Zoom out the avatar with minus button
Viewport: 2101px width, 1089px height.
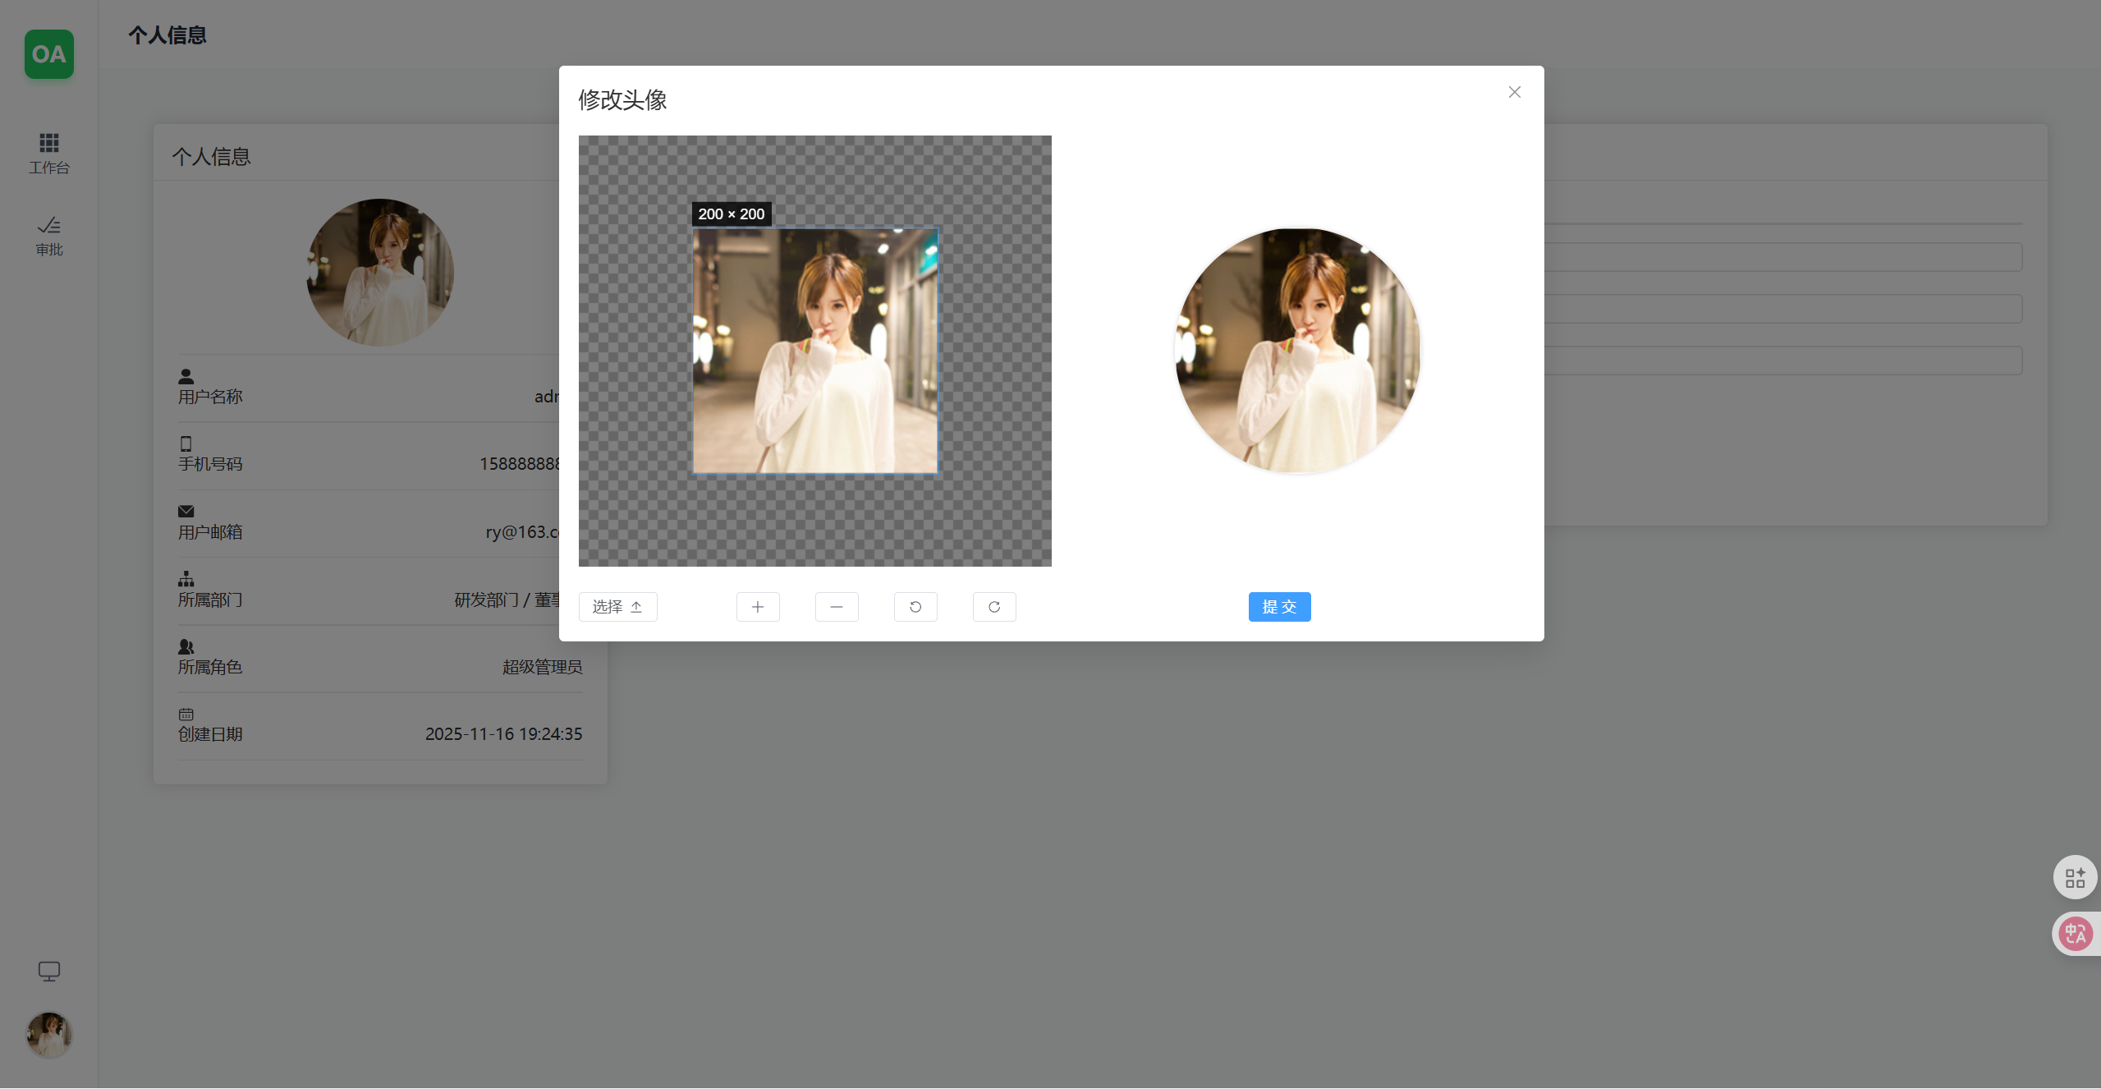[x=836, y=607]
